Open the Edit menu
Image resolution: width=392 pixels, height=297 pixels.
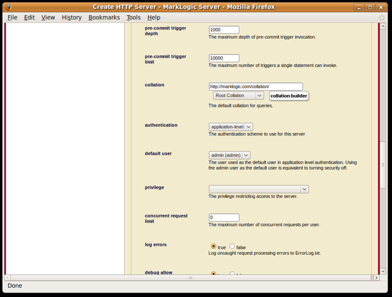coord(29,18)
